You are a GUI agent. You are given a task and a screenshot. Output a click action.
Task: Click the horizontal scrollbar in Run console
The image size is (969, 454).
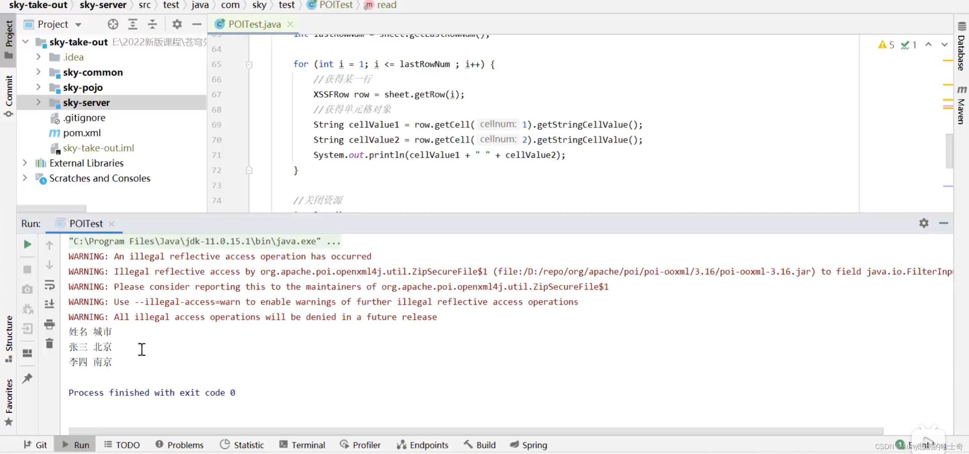click(x=475, y=431)
